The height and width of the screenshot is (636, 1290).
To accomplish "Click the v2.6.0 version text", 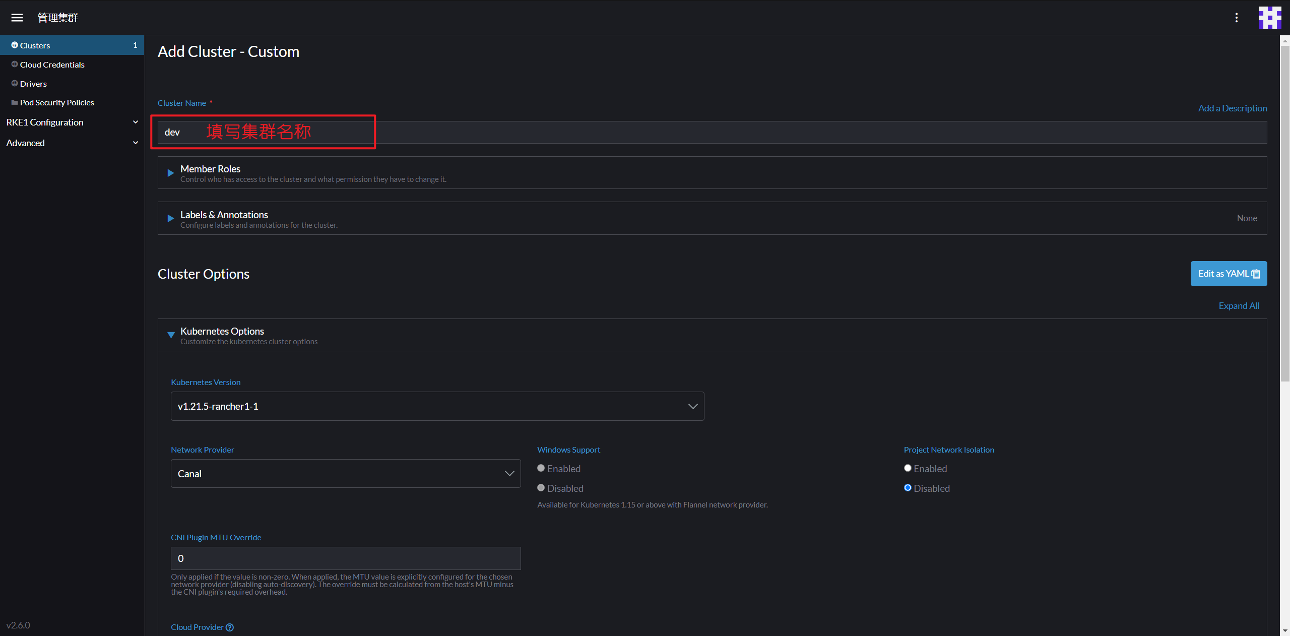I will tap(18, 625).
